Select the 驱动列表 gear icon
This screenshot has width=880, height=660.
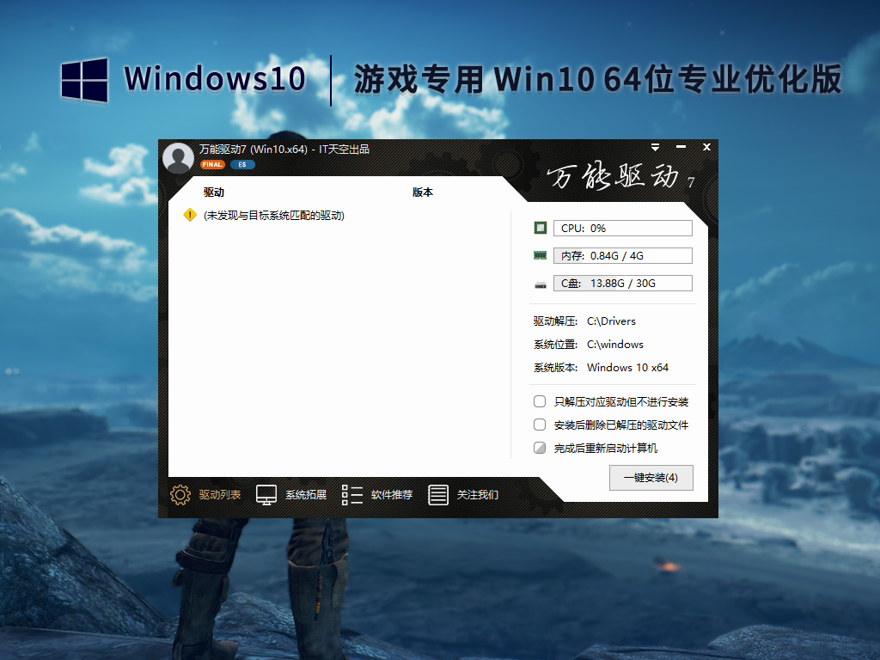coord(179,495)
